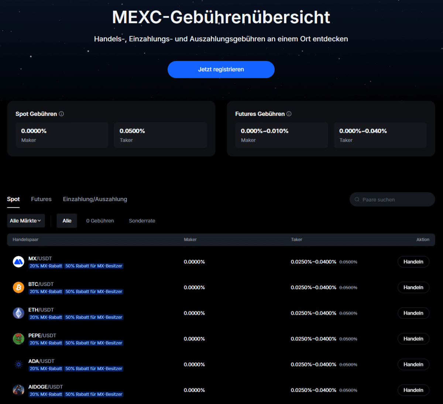443x404 pixels.
Task: Click the AIDOGE coin logo icon
Action: click(x=18, y=390)
